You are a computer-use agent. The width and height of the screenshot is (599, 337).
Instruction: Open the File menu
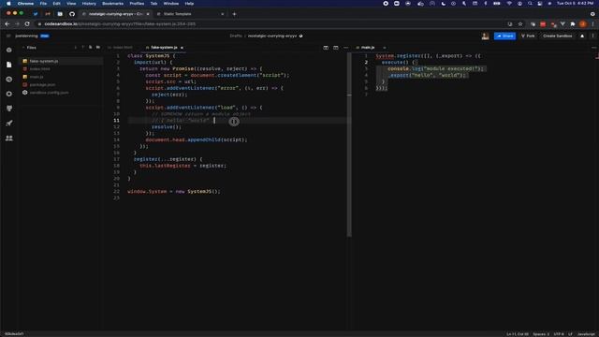[43, 4]
